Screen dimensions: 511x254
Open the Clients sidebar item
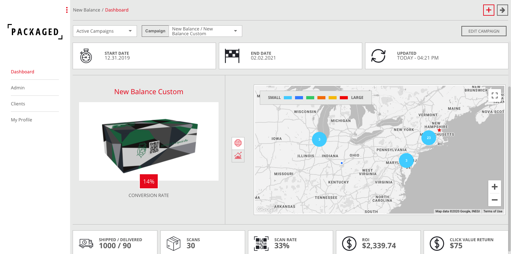[18, 104]
